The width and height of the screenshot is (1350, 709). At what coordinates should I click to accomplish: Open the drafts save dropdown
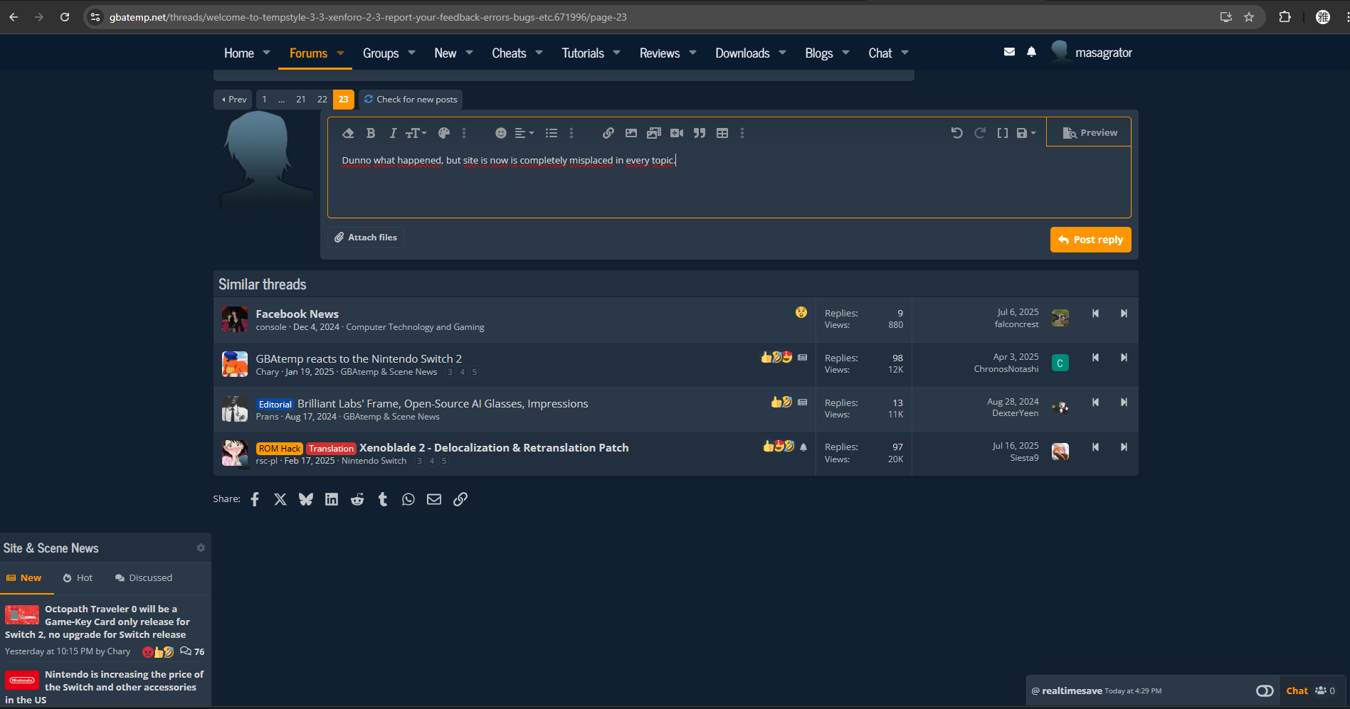tap(1026, 133)
